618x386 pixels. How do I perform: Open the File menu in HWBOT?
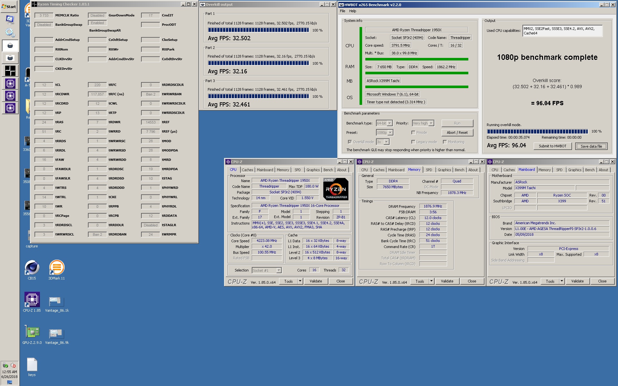pyautogui.click(x=342, y=11)
